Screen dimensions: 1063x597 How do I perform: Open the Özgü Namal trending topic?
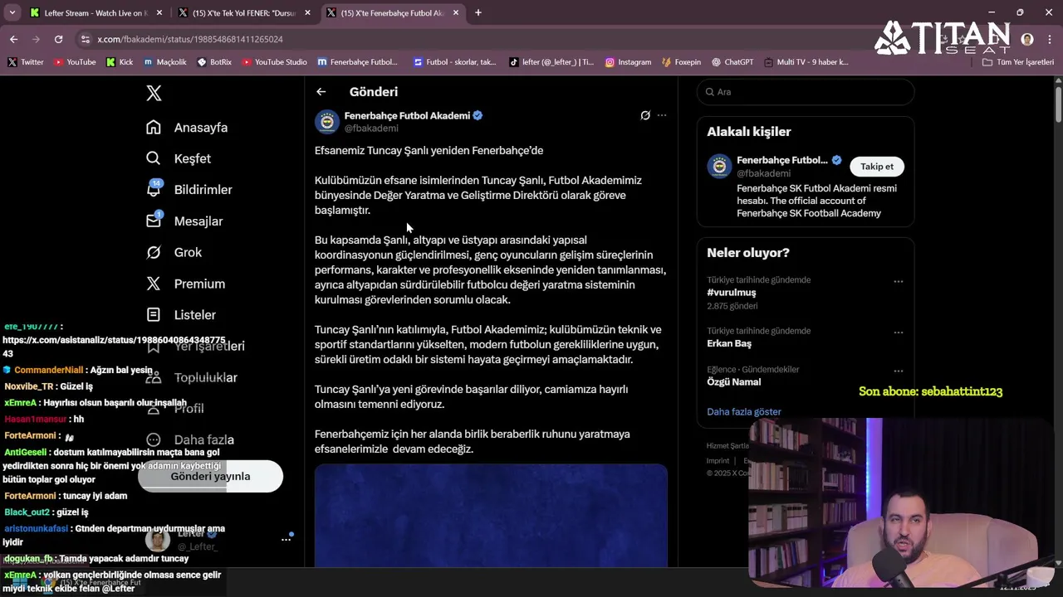pyautogui.click(x=733, y=381)
